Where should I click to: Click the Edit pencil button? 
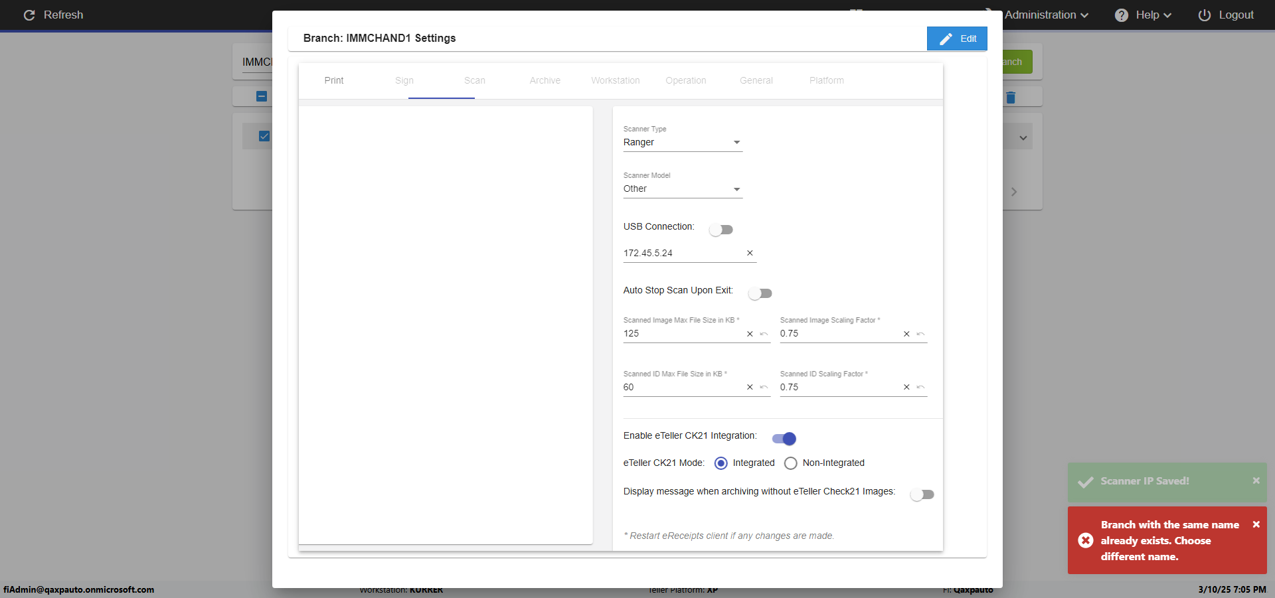[956, 38]
